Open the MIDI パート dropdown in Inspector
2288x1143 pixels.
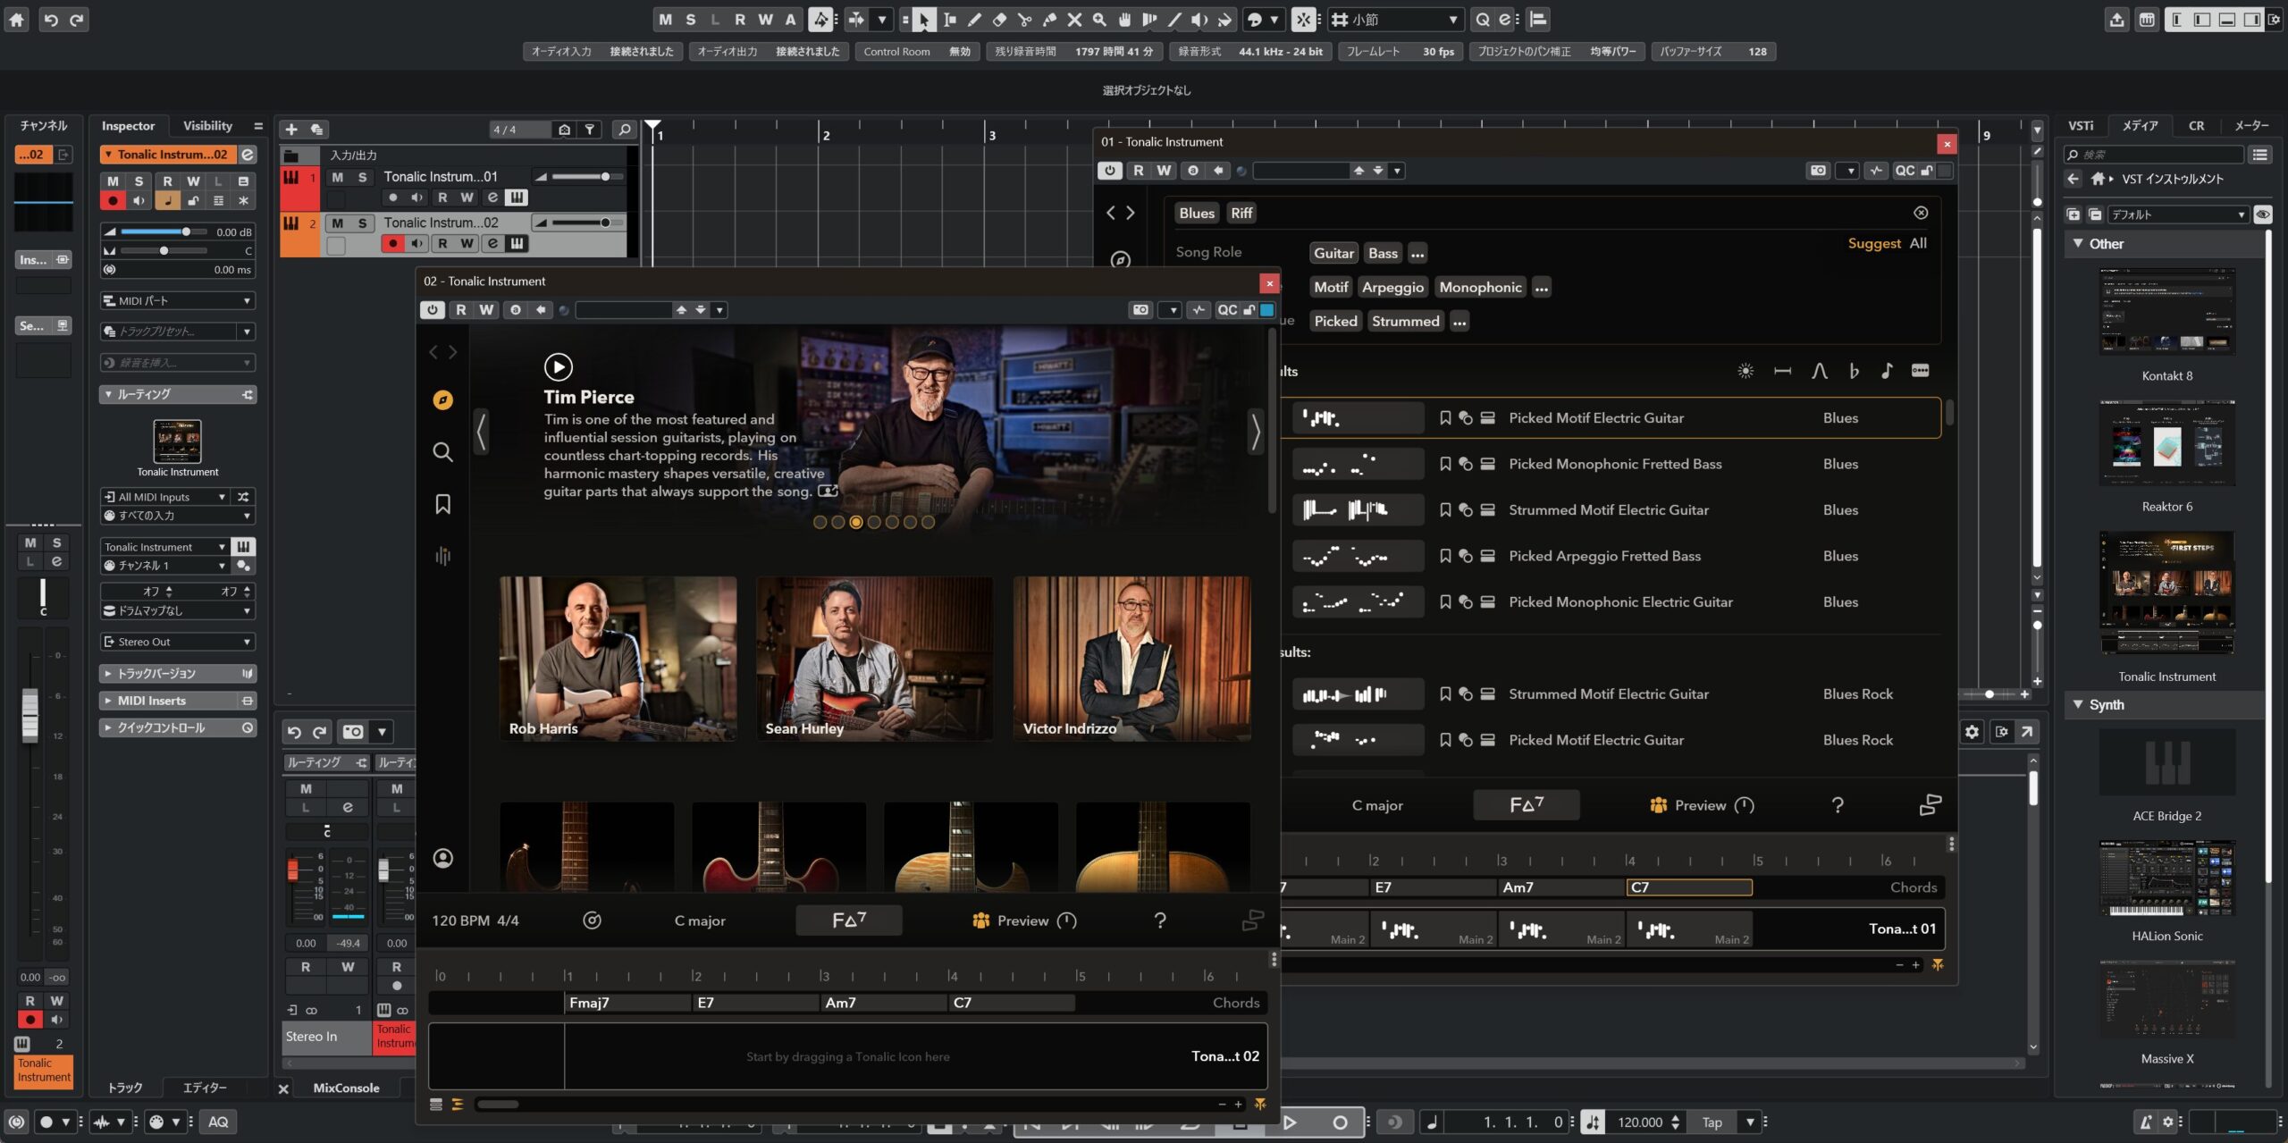point(178,301)
